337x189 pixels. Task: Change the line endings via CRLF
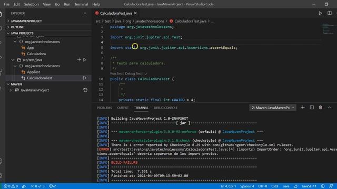[275, 186]
